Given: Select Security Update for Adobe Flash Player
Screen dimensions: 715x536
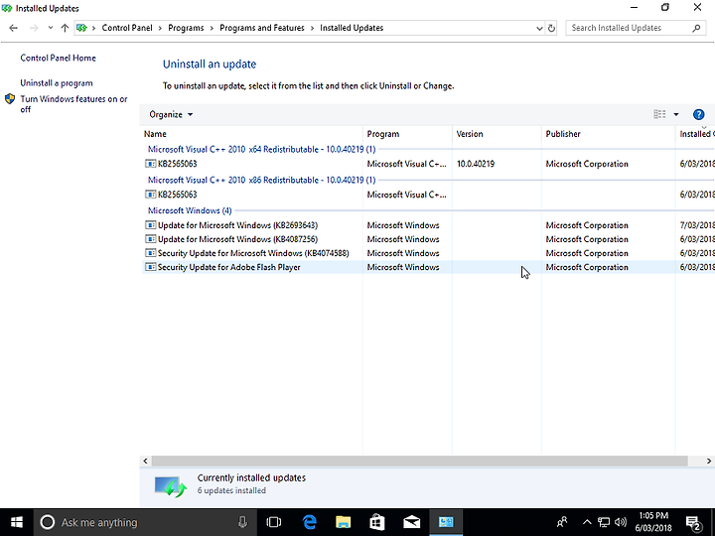Looking at the screenshot, I should tap(429, 268).
